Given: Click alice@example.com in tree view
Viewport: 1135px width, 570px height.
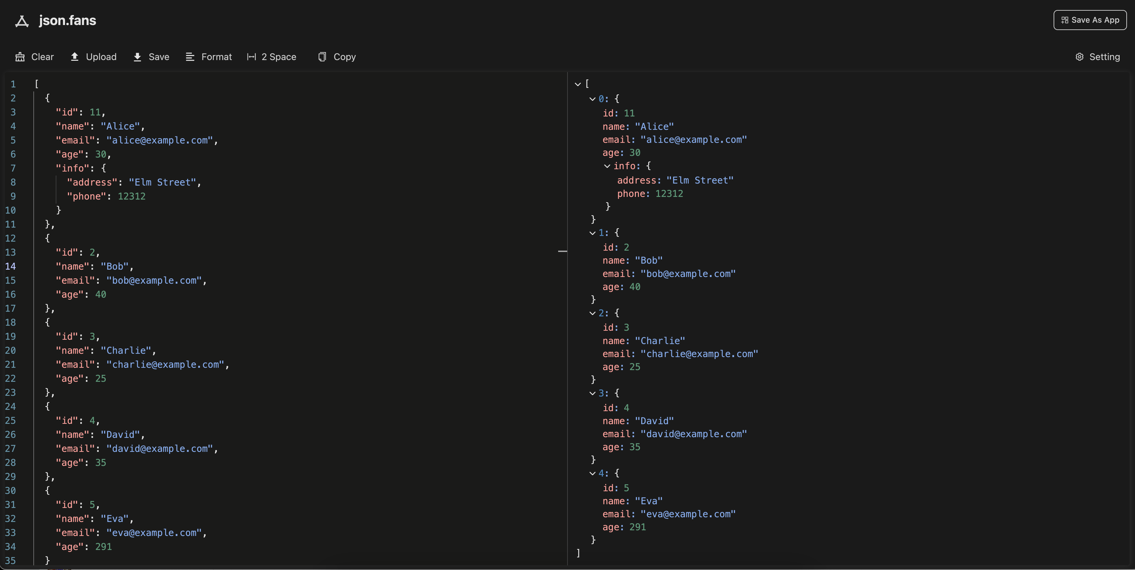Looking at the screenshot, I should coord(694,140).
